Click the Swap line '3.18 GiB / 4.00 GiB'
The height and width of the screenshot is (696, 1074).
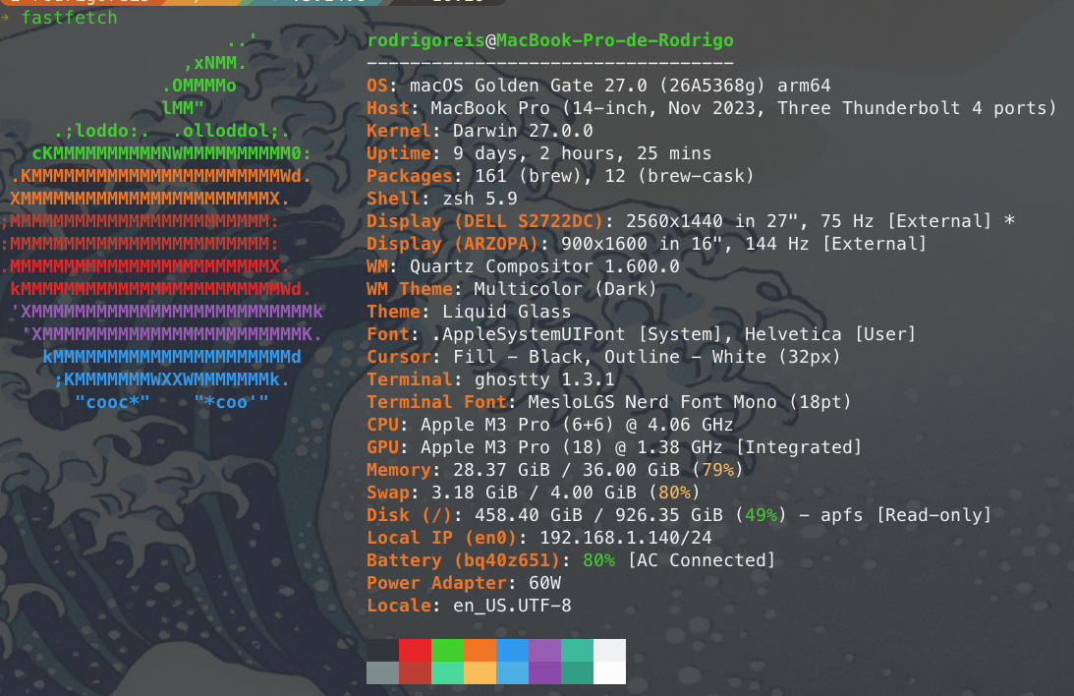click(x=533, y=493)
